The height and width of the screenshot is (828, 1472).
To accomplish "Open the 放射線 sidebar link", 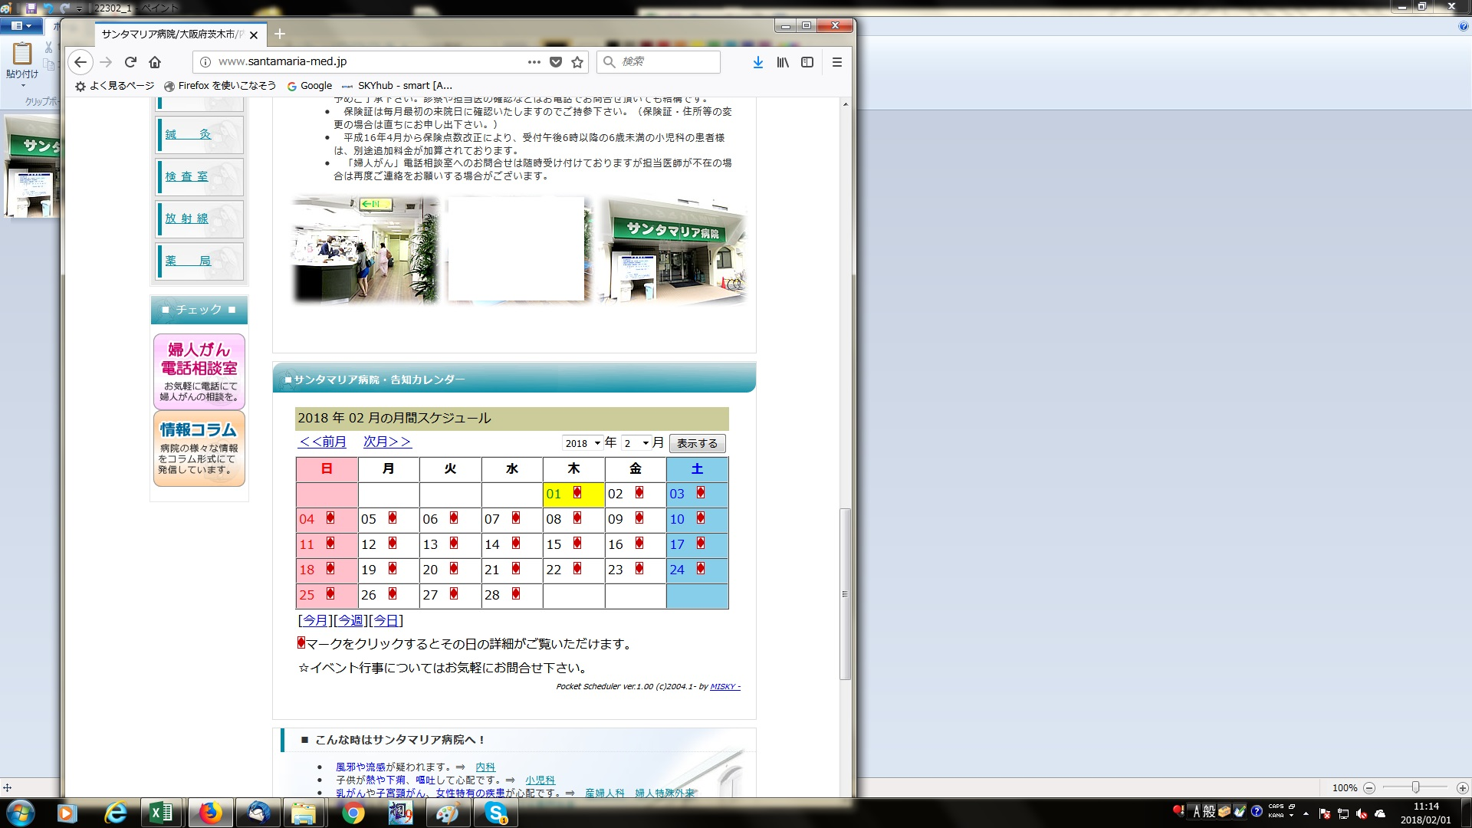I will (x=186, y=219).
